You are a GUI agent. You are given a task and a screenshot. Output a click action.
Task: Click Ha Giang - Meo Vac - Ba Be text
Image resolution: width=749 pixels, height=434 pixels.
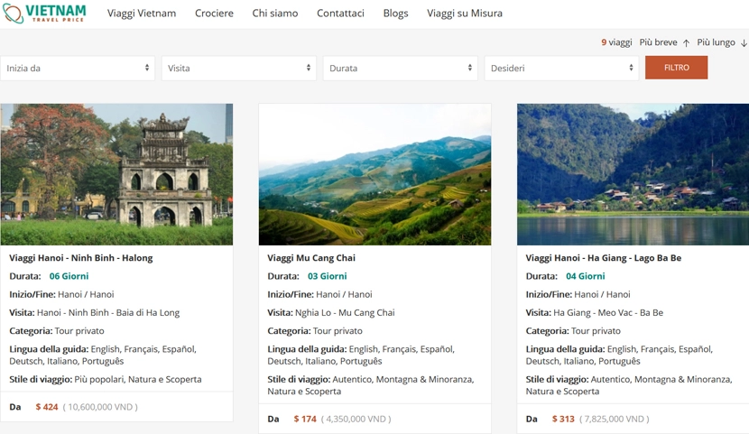[x=608, y=313]
